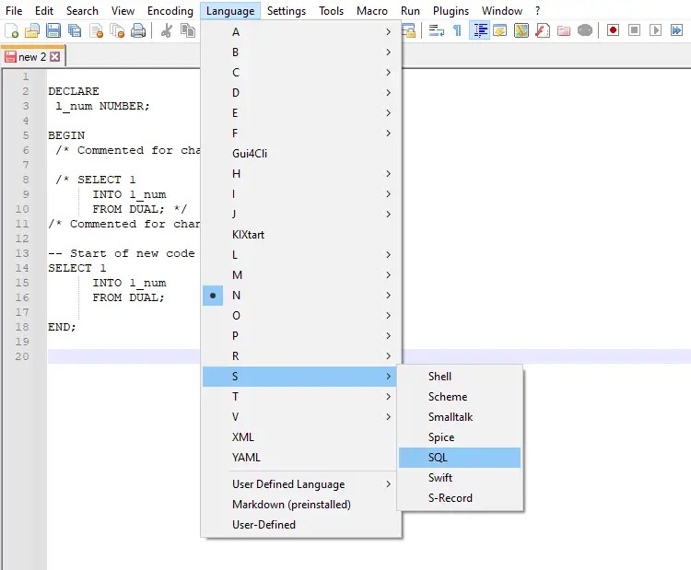Viewport: 691px width, 570px height.
Task: Choose YAML from the Language menu
Action: (299, 458)
